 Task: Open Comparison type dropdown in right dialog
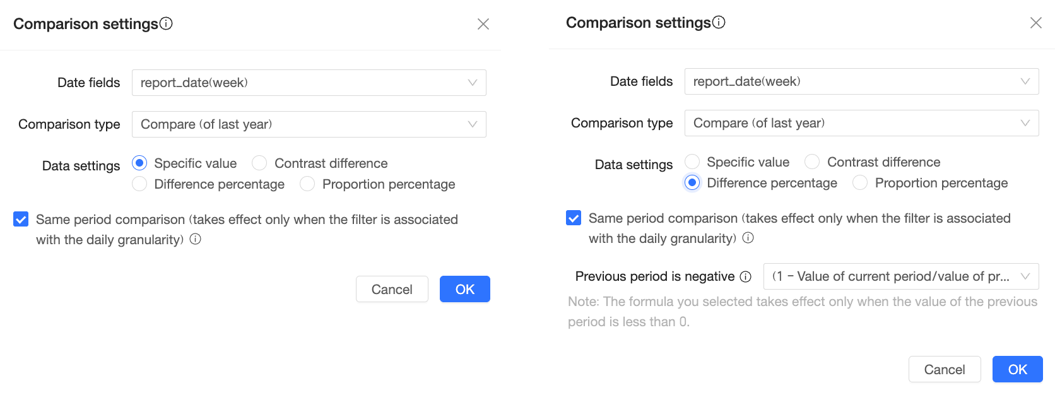861,123
